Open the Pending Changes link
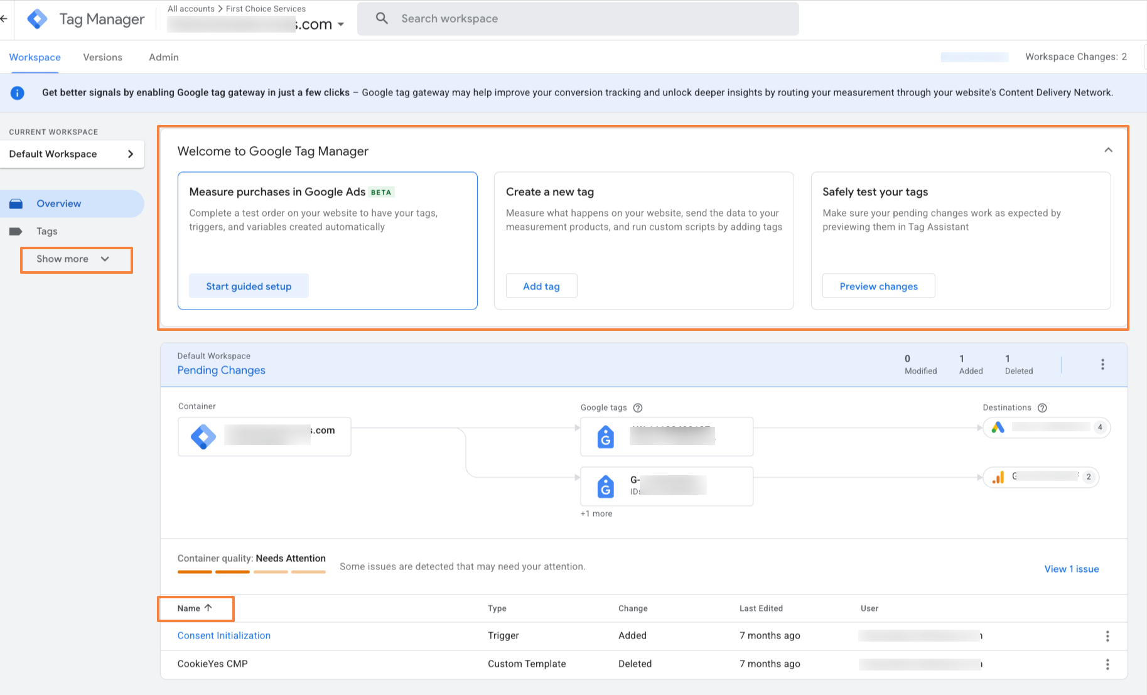Screen dimensions: 1147x695 222,370
